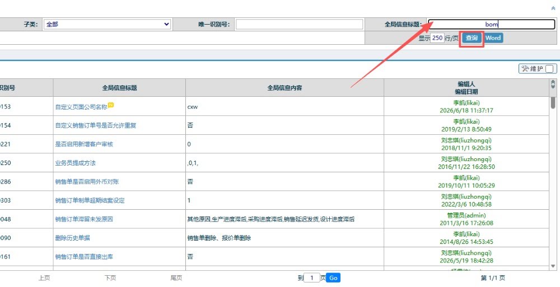Click the date 2026/6/18 11:37:17

466,110
